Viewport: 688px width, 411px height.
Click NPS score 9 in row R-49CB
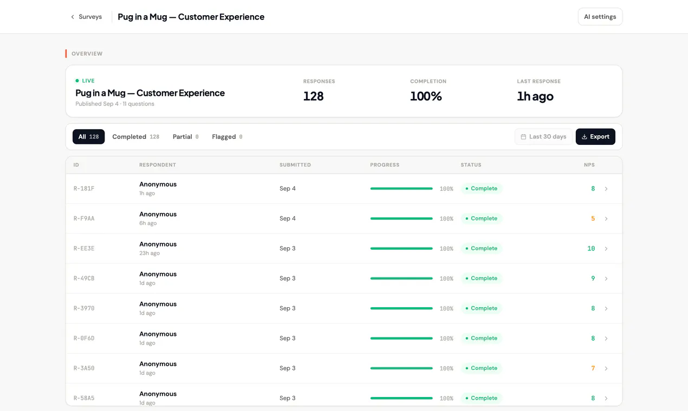pyautogui.click(x=593, y=279)
